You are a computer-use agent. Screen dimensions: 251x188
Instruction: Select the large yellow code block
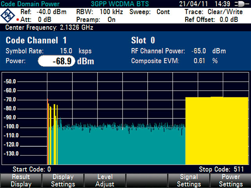(x=217, y=131)
